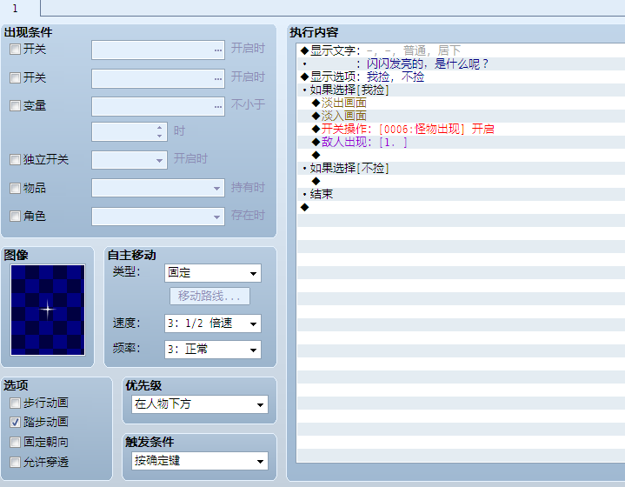
Task: Select the 开关操作 [0006:怪物出现] command
Action: click(462, 129)
